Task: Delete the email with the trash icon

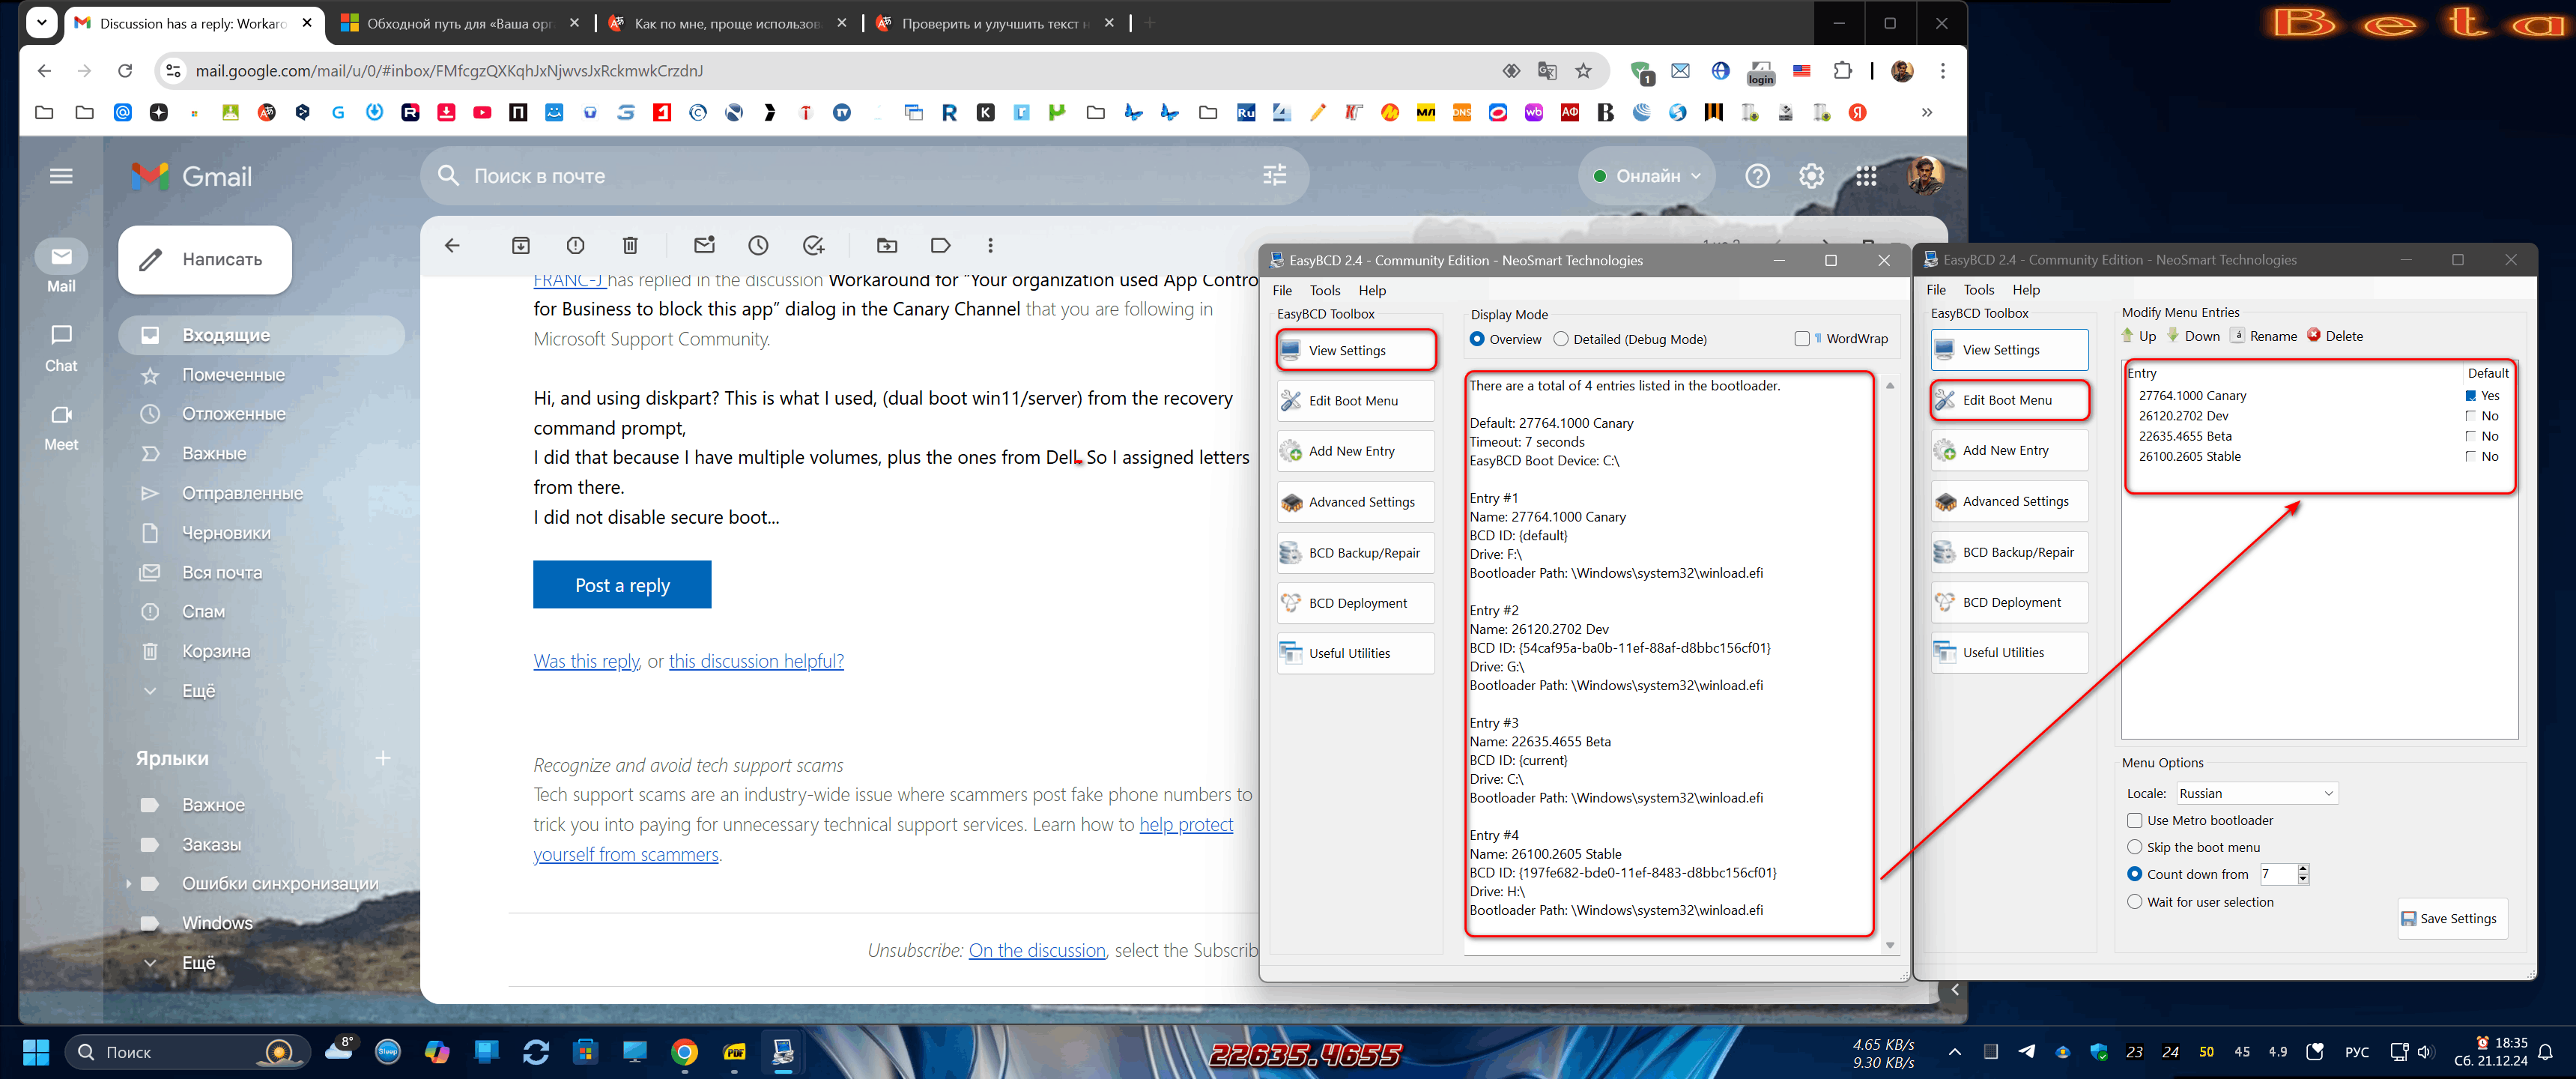Action: 630,245
